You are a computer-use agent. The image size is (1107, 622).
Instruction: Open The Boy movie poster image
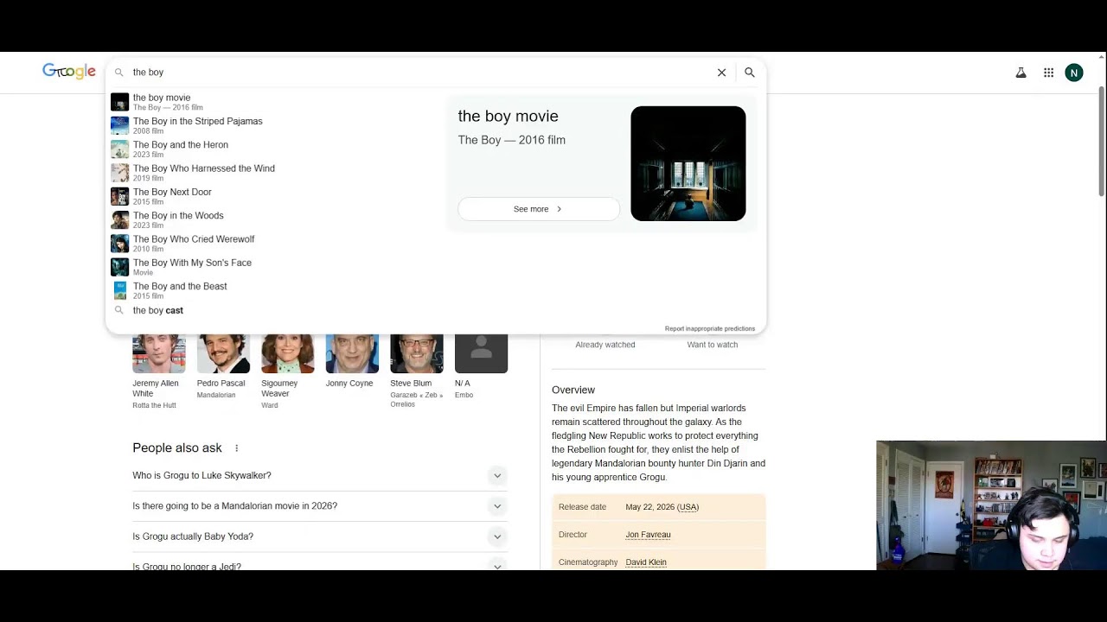click(x=688, y=163)
